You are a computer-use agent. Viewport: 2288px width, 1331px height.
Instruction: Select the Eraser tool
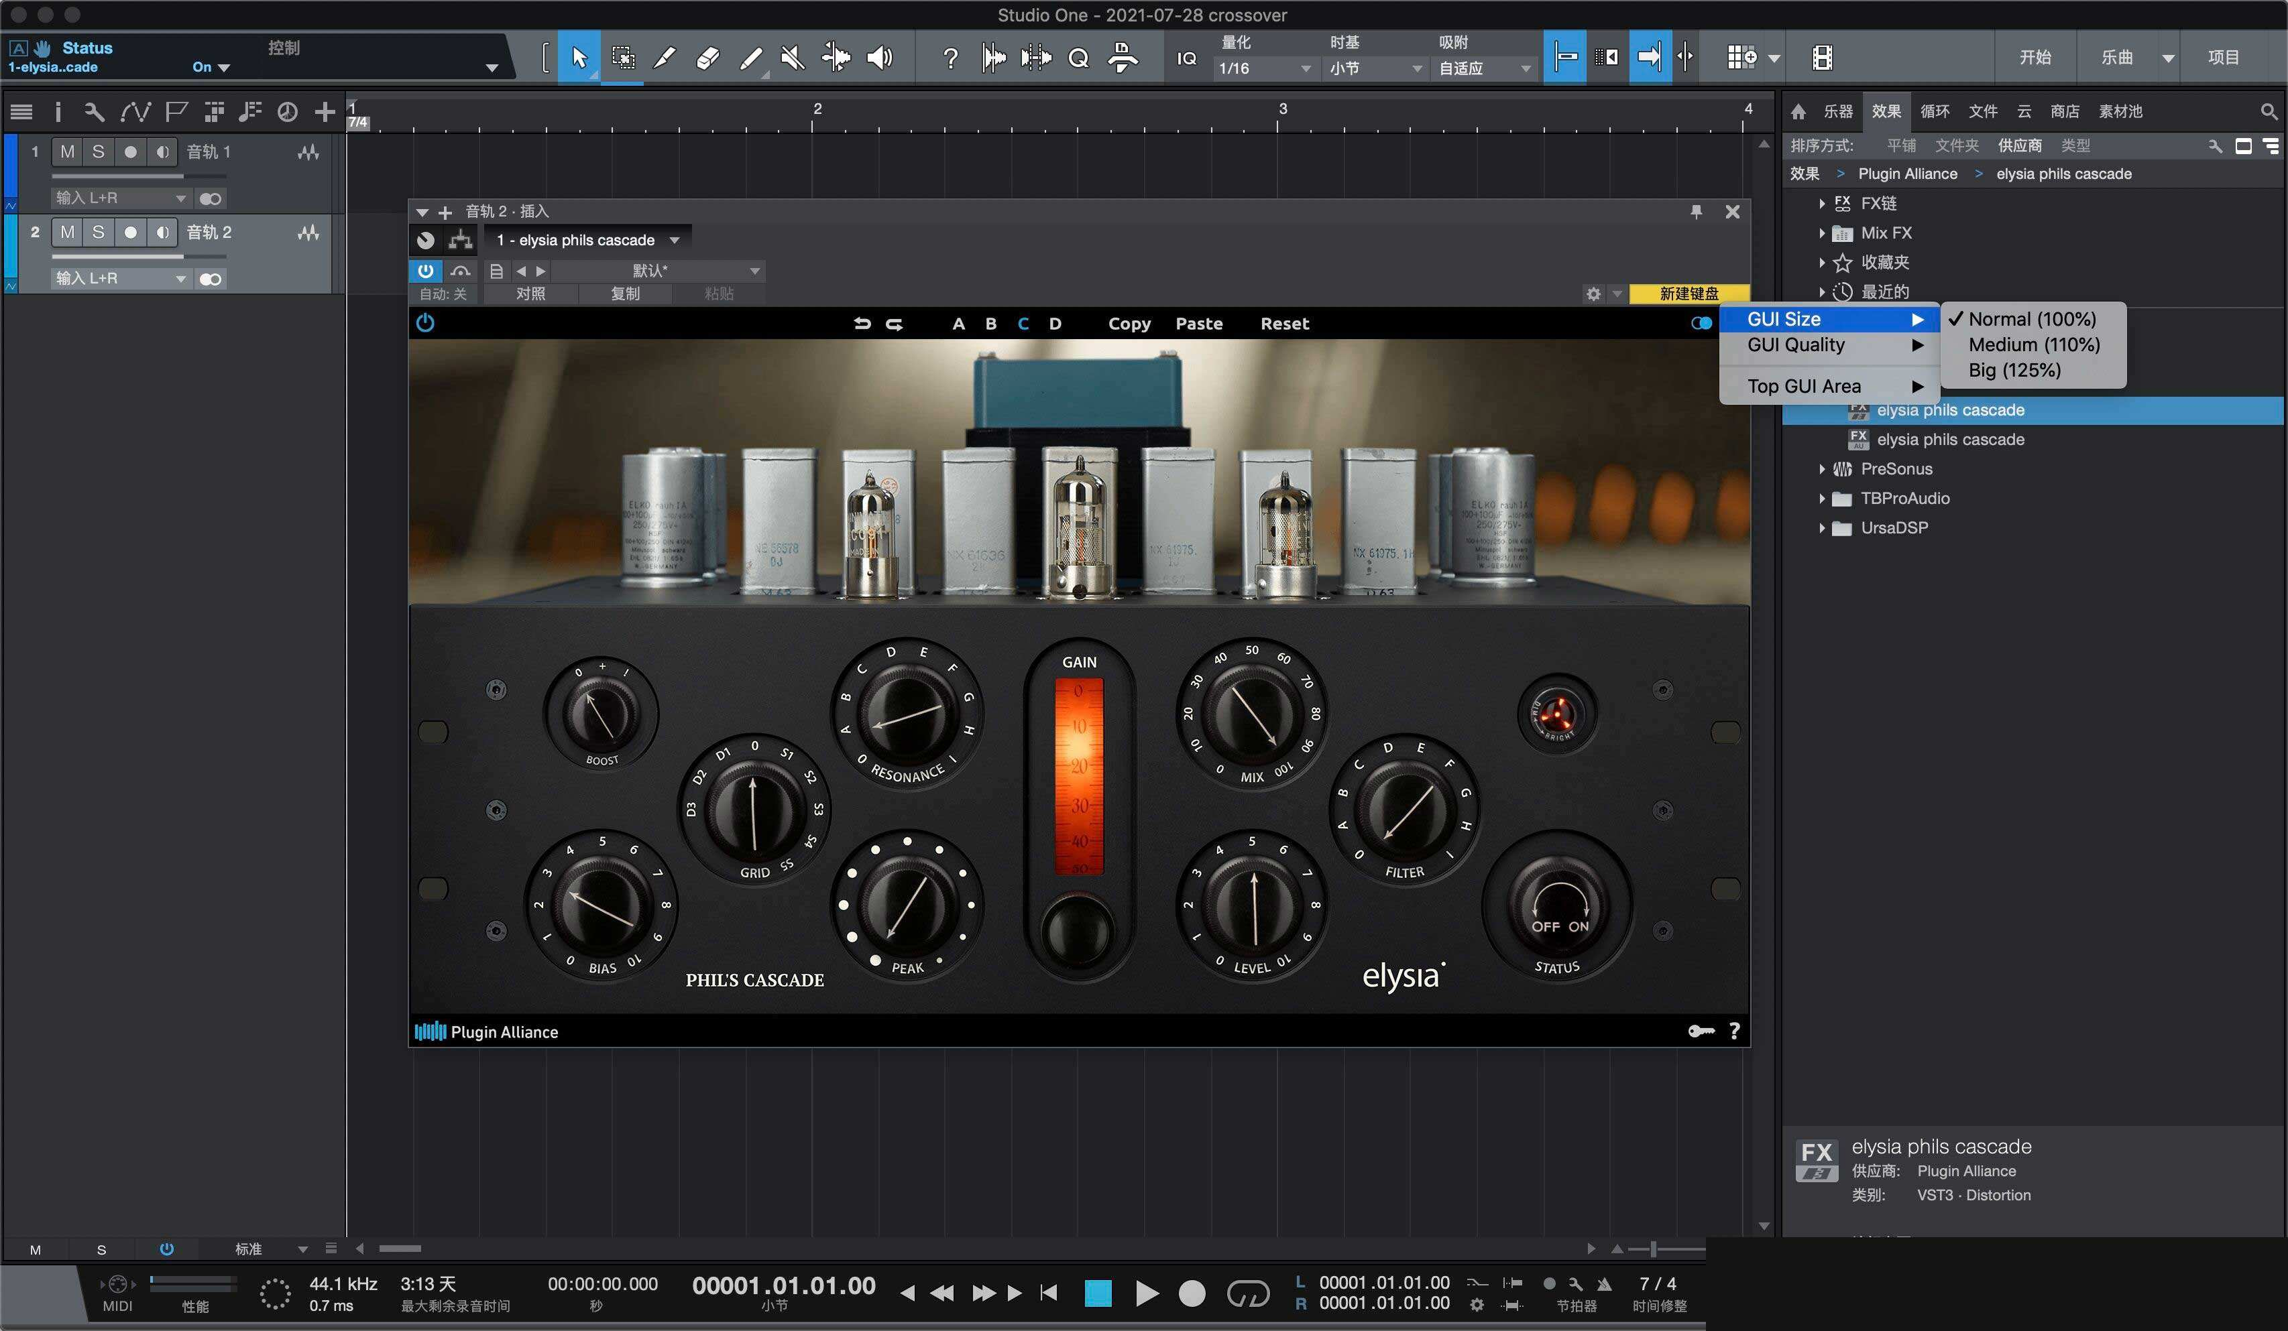pyautogui.click(x=707, y=57)
